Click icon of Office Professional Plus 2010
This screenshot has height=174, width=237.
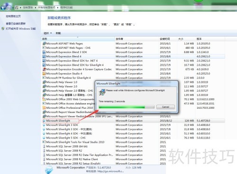coord(44,108)
